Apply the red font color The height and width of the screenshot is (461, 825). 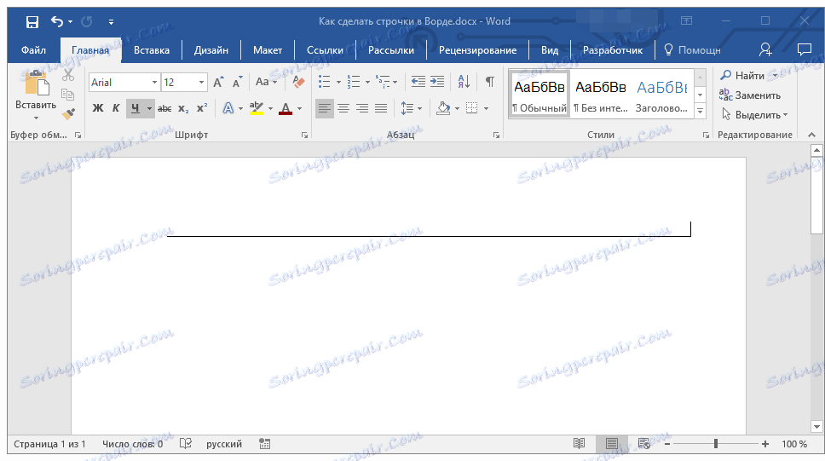[286, 108]
